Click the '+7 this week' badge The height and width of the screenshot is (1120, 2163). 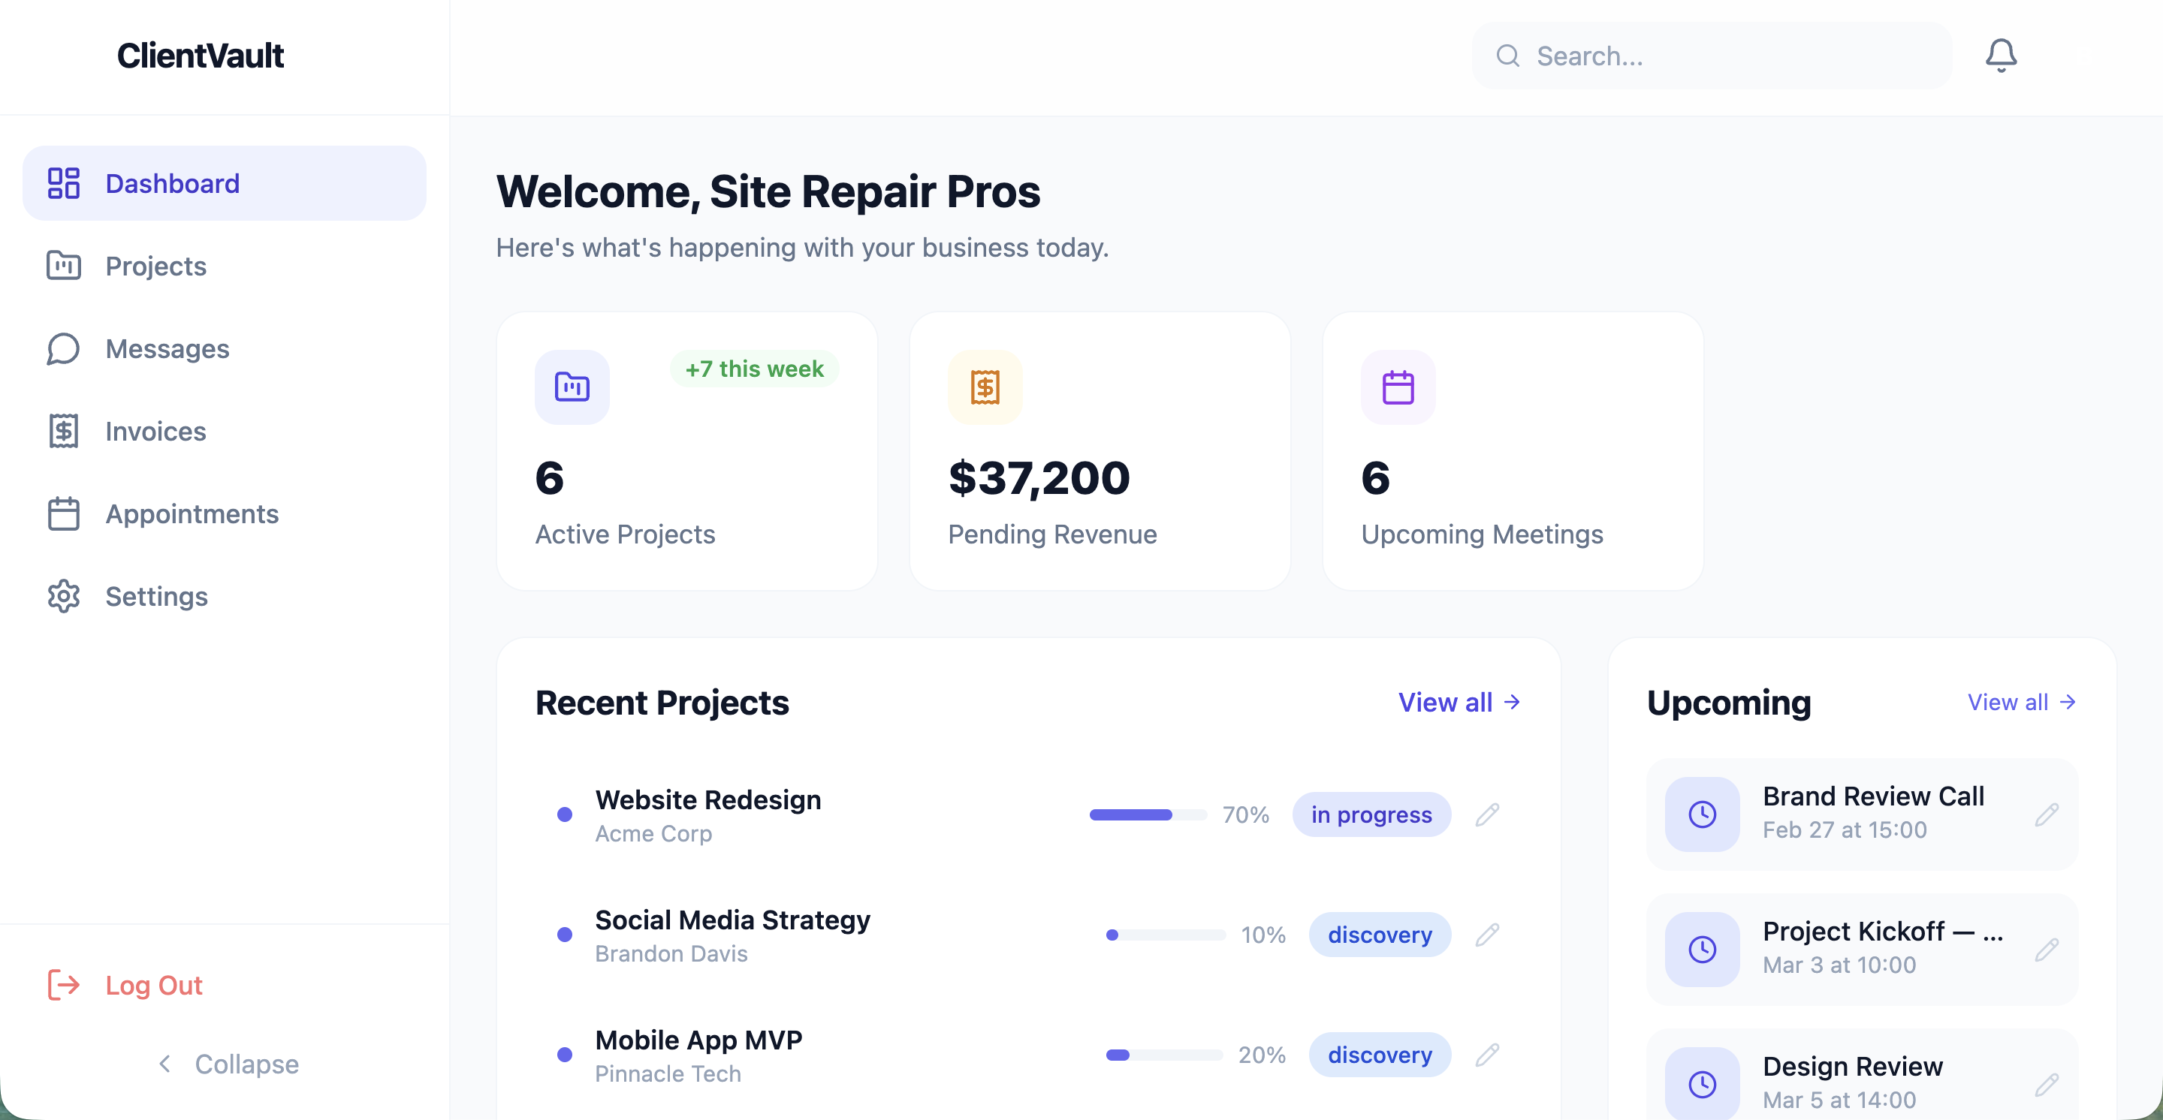click(x=754, y=369)
